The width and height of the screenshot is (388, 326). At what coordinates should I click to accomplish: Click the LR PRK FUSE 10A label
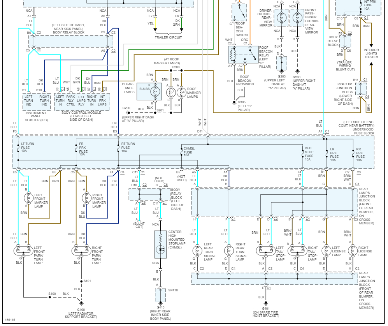(x=334, y=155)
